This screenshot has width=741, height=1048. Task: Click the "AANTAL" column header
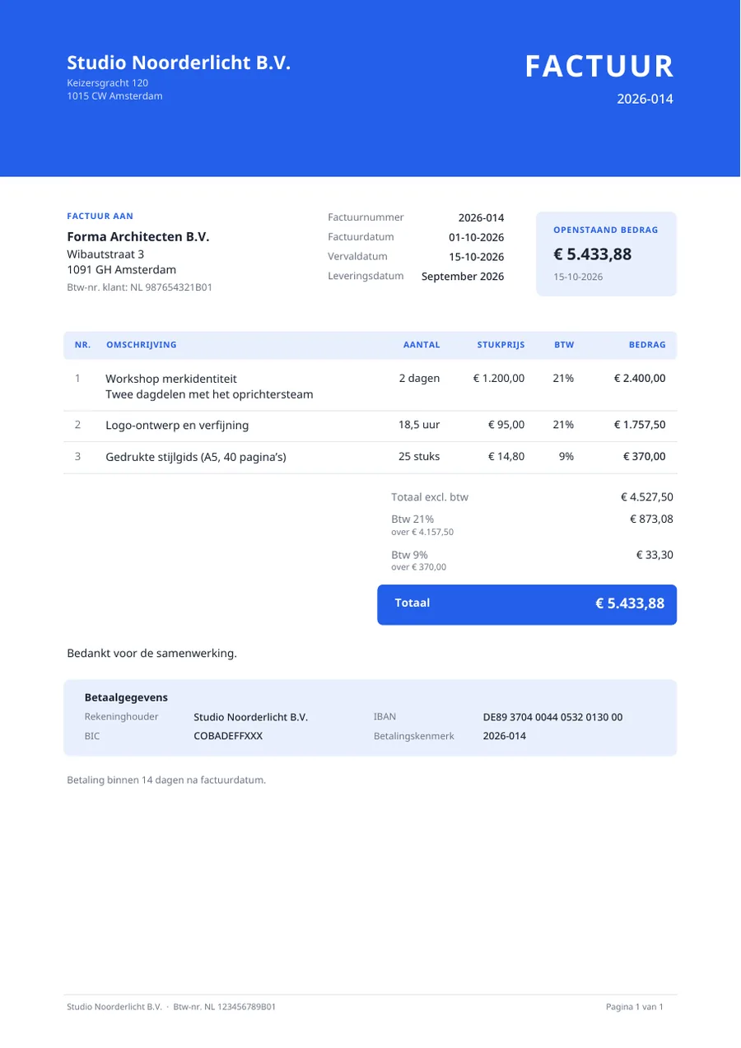422,345
